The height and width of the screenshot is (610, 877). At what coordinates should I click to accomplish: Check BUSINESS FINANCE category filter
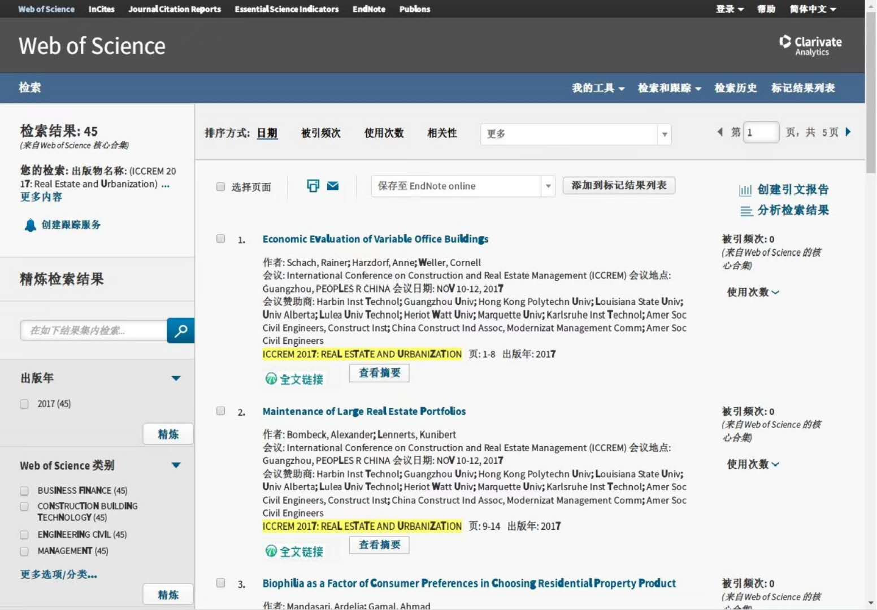(x=24, y=491)
